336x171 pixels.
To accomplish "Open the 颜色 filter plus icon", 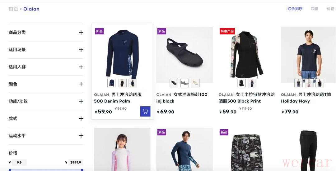I will pos(81,84).
